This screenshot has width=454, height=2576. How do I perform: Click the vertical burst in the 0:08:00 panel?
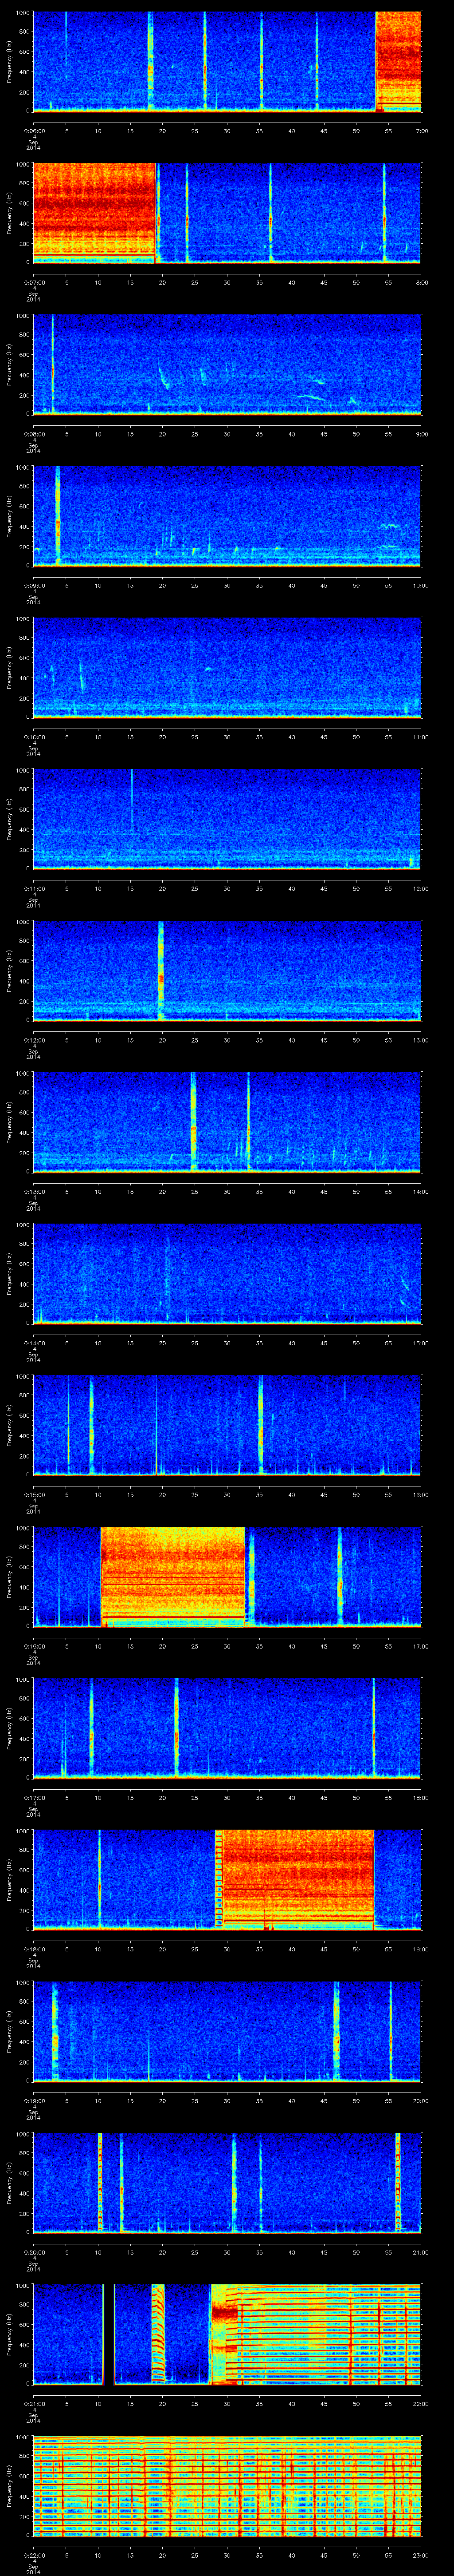[x=52, y=364]
